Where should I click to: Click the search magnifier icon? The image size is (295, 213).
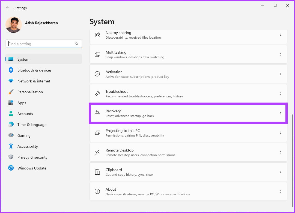tap(77, 44)
